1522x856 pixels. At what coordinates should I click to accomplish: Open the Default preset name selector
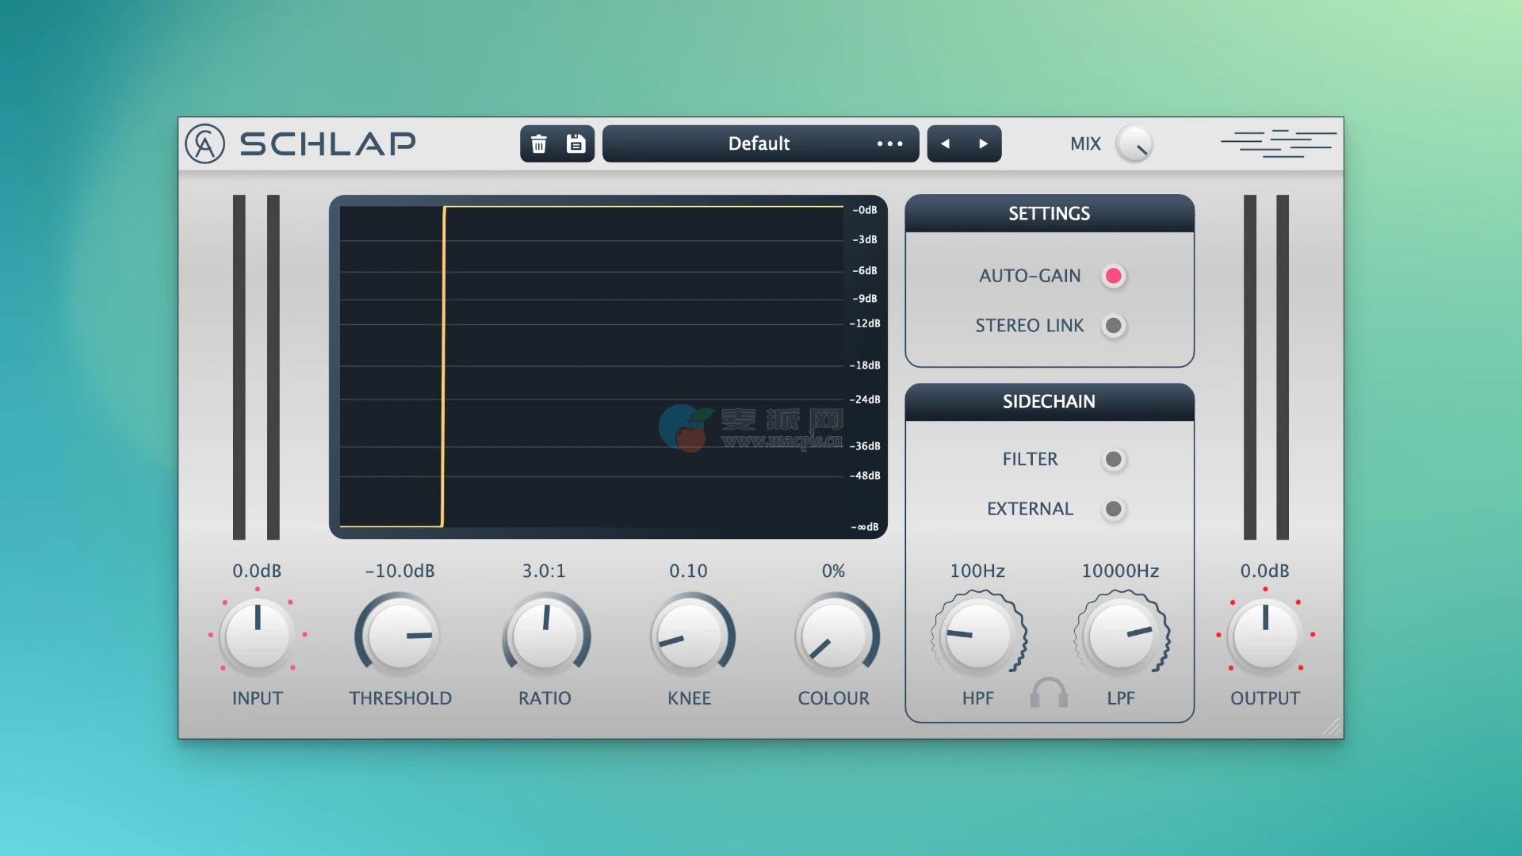tap(758, 143)
